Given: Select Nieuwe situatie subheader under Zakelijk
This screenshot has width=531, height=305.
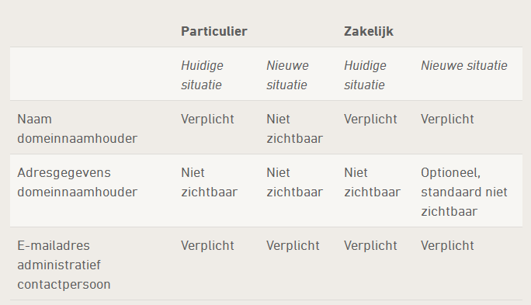Looking at the screenshot, I should (x=464, y=66).
